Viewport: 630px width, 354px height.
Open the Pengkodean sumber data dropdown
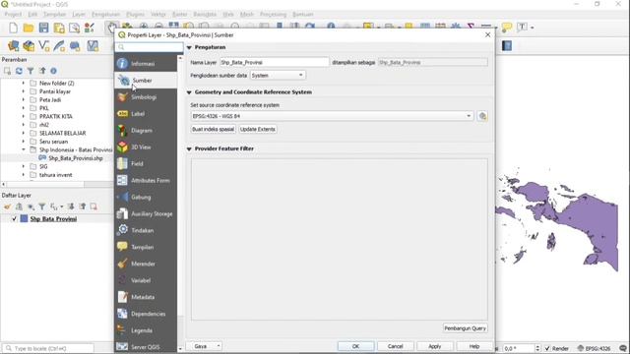[278, 75]
